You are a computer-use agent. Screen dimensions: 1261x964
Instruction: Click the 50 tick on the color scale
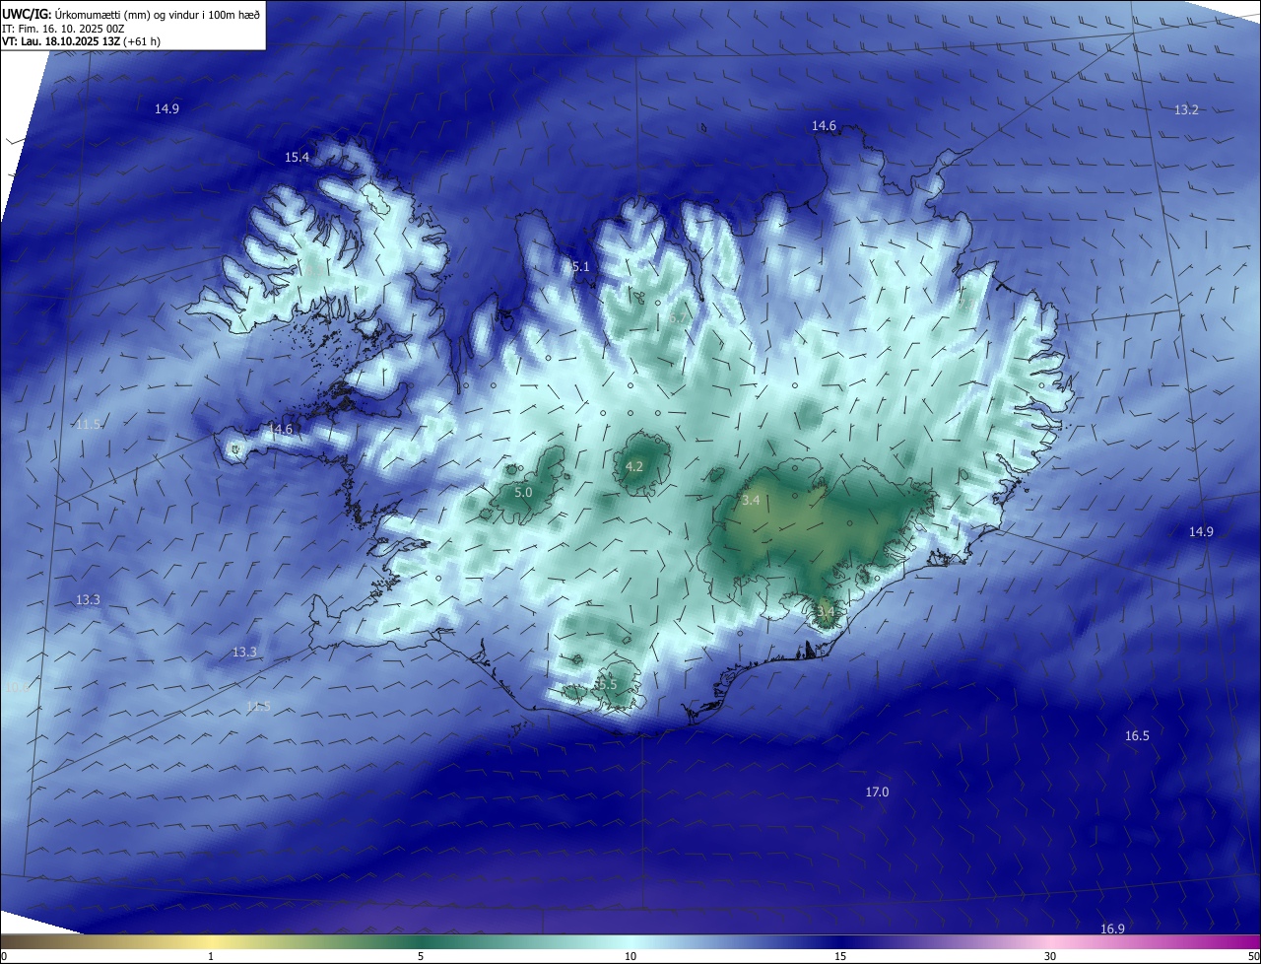click(1253, 957)
